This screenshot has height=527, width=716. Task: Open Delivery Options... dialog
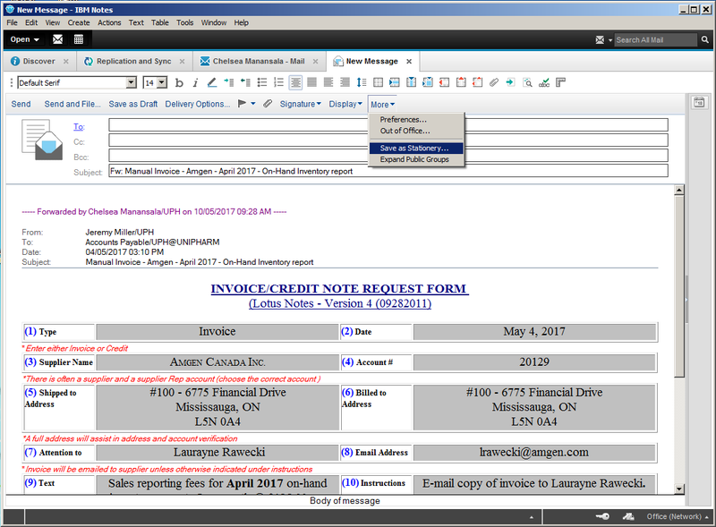pyautogui.click(x=197, y=104)
